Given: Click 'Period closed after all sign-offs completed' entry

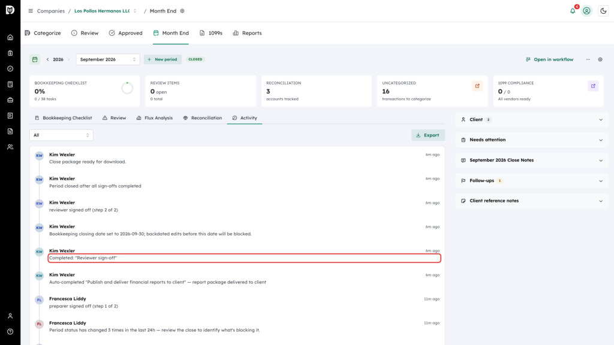Looking at the screenshot, I should (95, 186).
